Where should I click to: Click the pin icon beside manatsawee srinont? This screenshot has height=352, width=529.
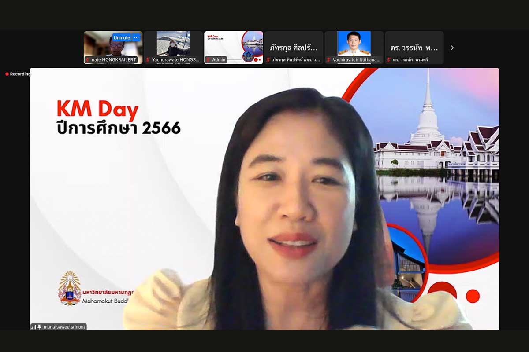(40, 327)
